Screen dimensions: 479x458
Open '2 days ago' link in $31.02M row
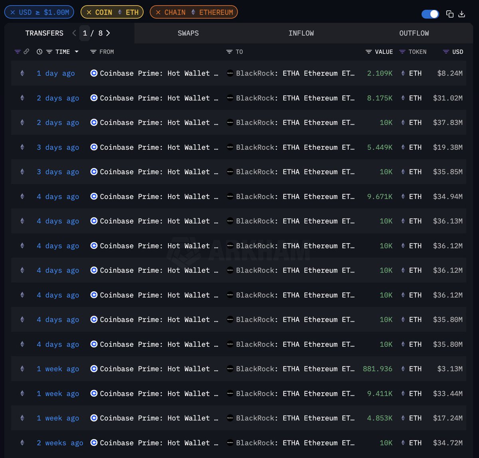click(x=58, y=98)
